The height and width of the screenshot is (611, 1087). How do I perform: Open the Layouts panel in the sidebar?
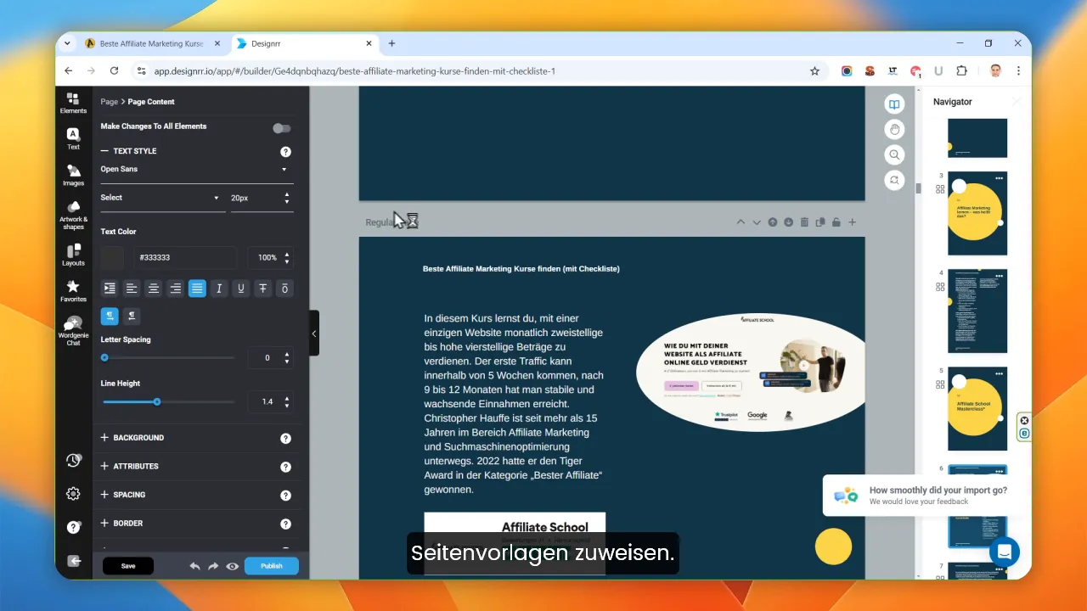point(73,255)
